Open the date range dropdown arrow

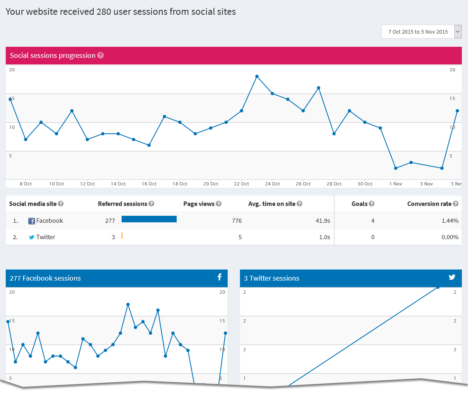[x=458, y=32]
